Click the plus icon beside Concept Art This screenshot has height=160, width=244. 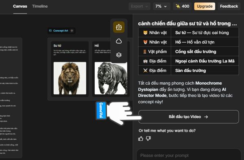tap(72, 31)
